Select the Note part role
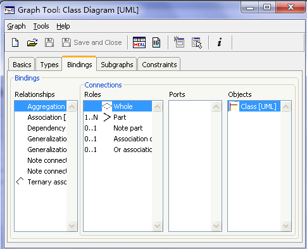 [118, 128]
